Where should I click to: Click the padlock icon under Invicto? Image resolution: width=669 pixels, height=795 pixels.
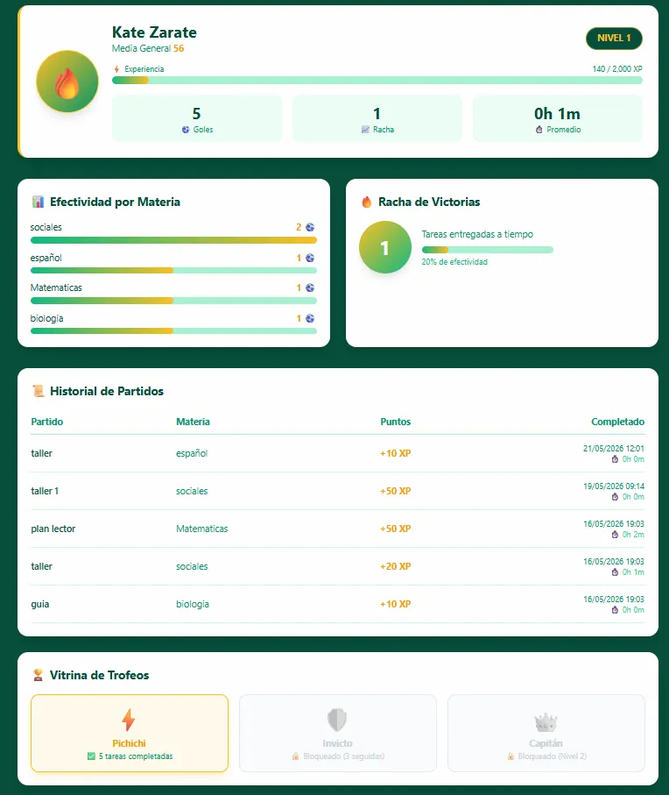295,756
